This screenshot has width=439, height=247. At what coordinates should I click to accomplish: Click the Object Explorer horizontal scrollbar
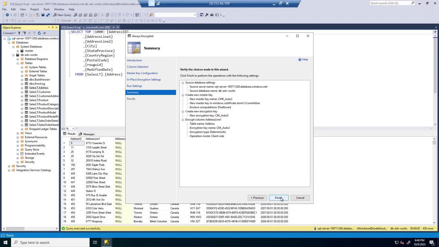(29, 228)
